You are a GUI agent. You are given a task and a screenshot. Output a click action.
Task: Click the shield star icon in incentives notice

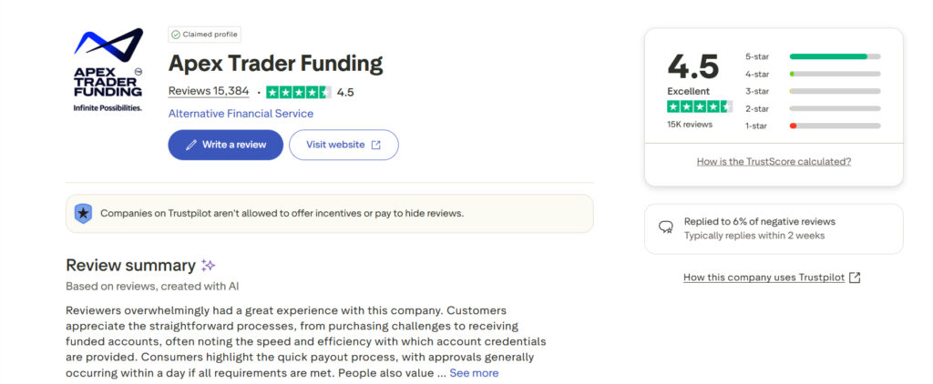point(84,214)
